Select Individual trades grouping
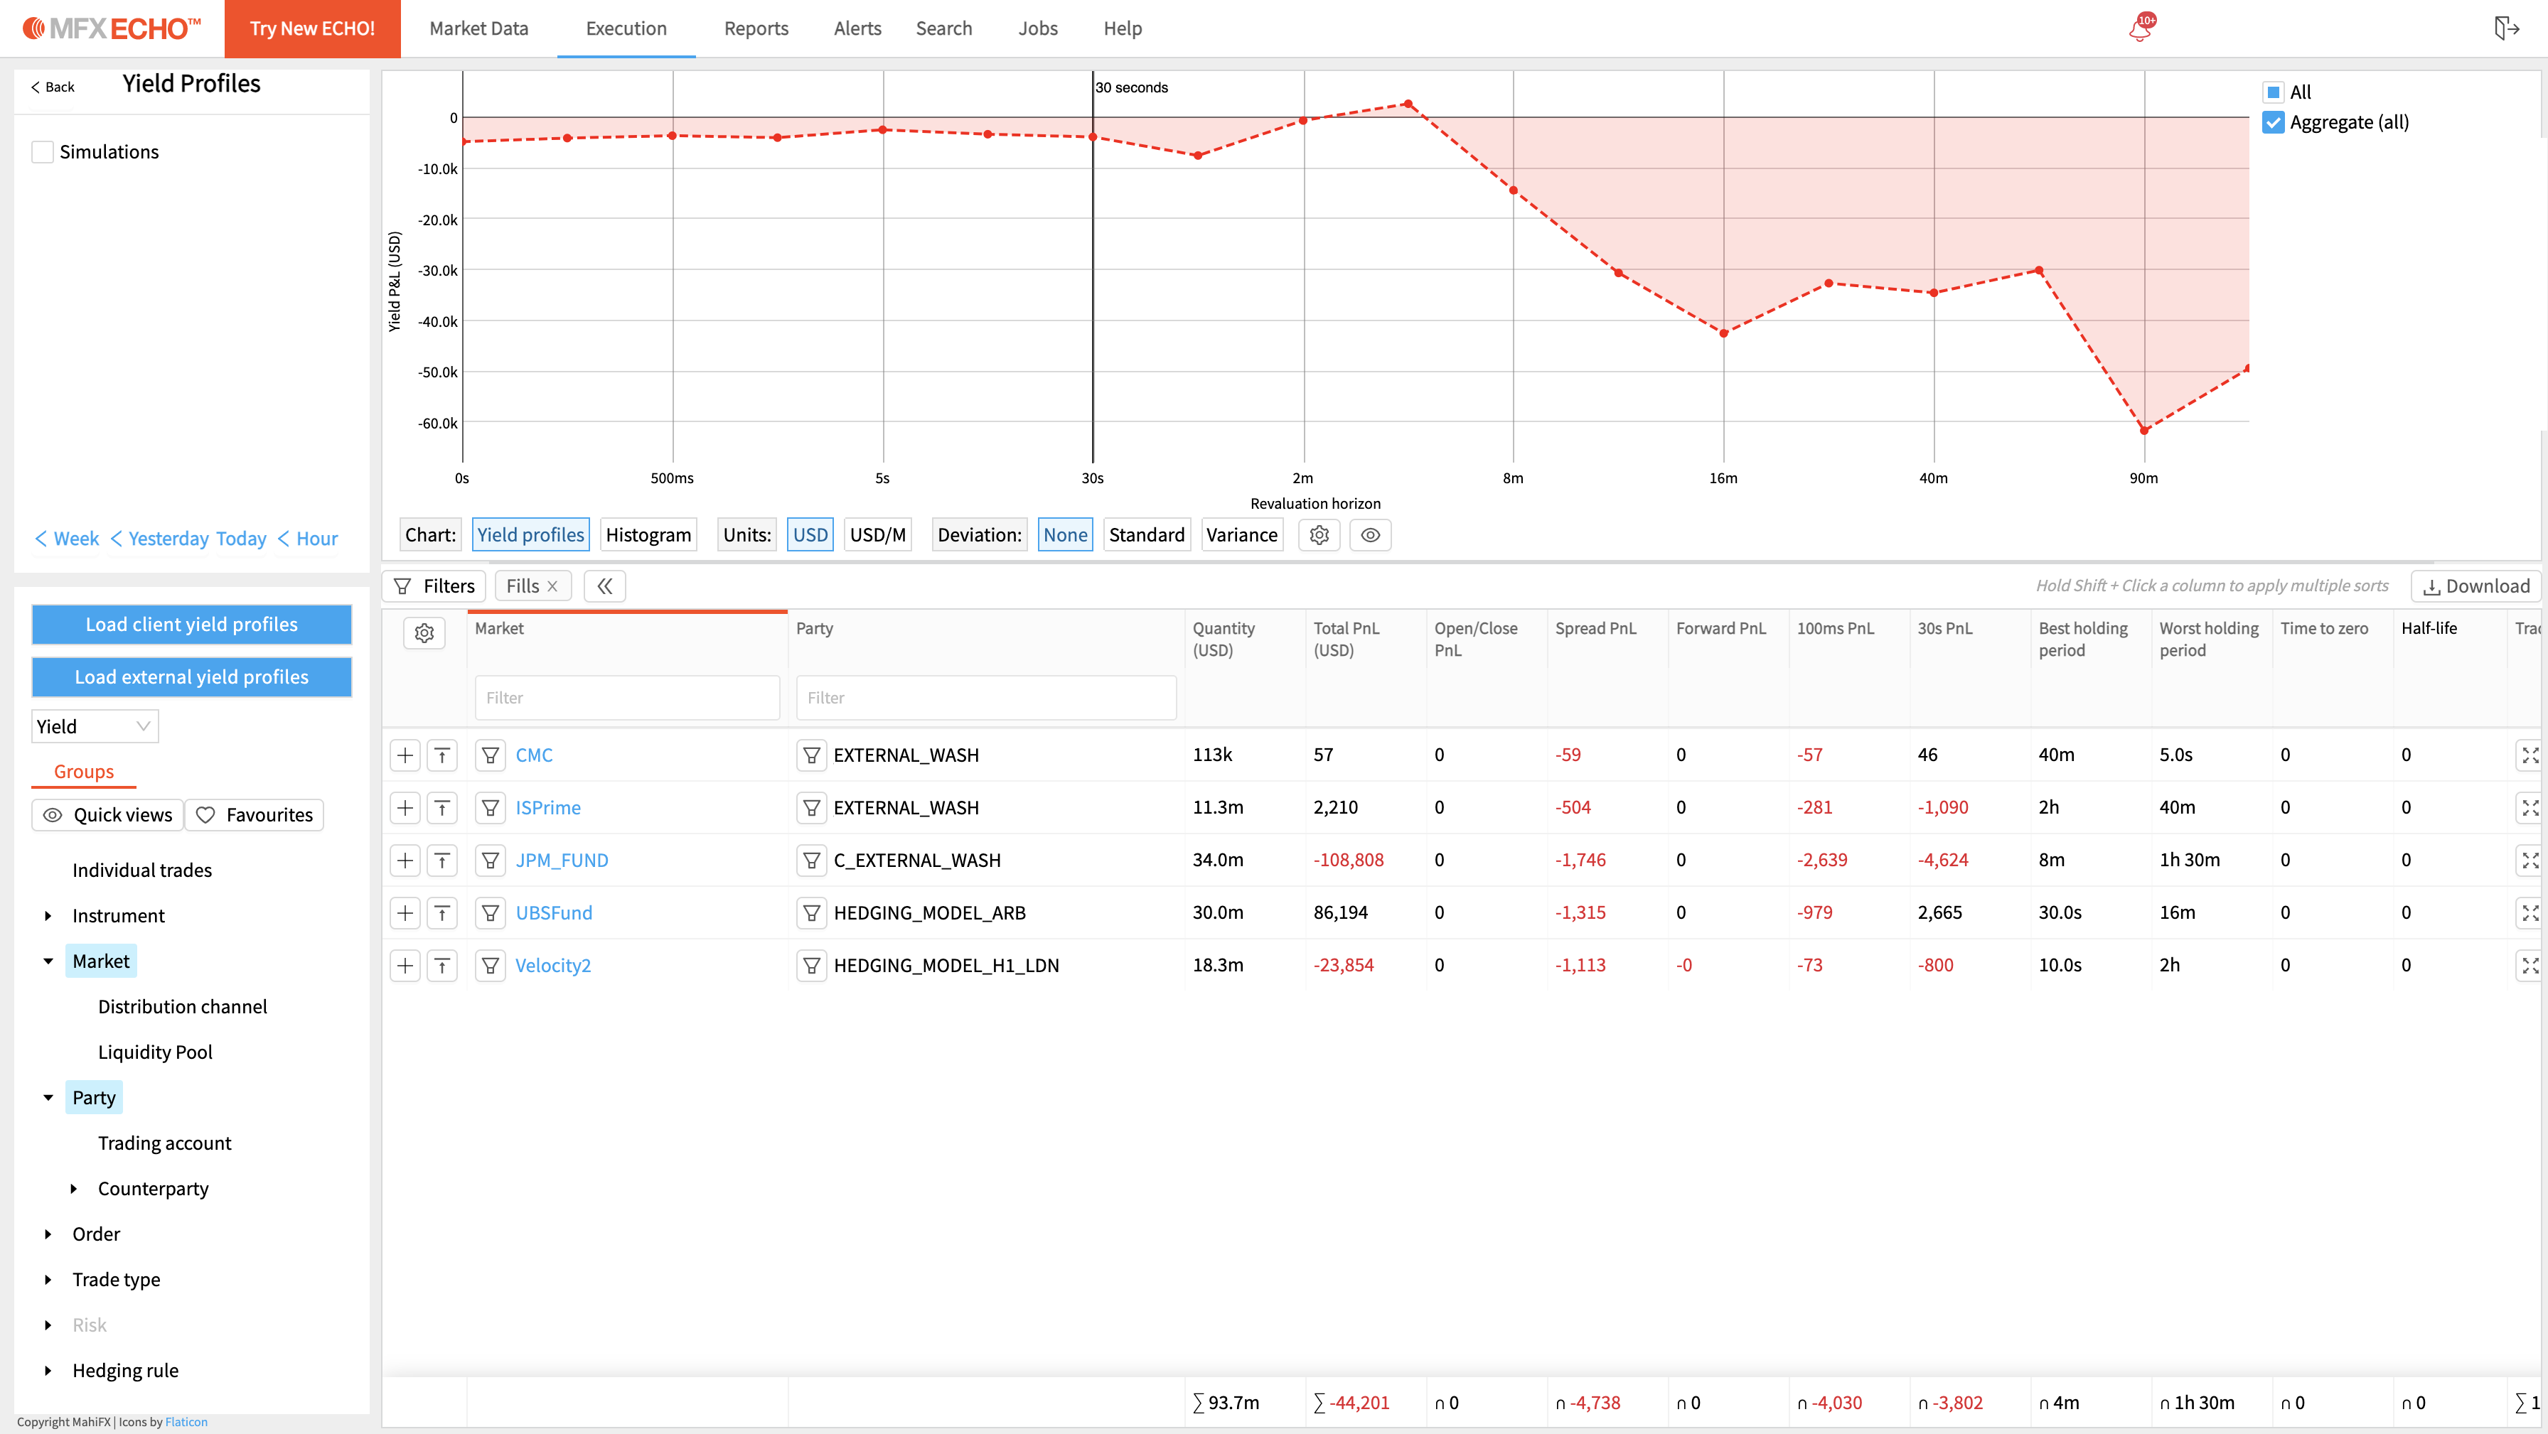Viewport: 2548px width, 1434px height. (x=141, y=870)
